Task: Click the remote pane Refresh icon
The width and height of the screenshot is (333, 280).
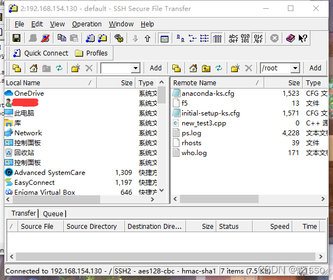Action: 219,68
